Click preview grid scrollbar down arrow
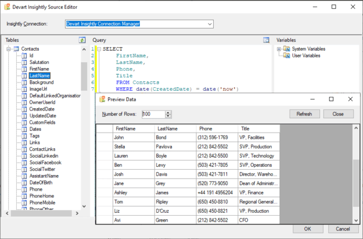 (x=356, y=220)
